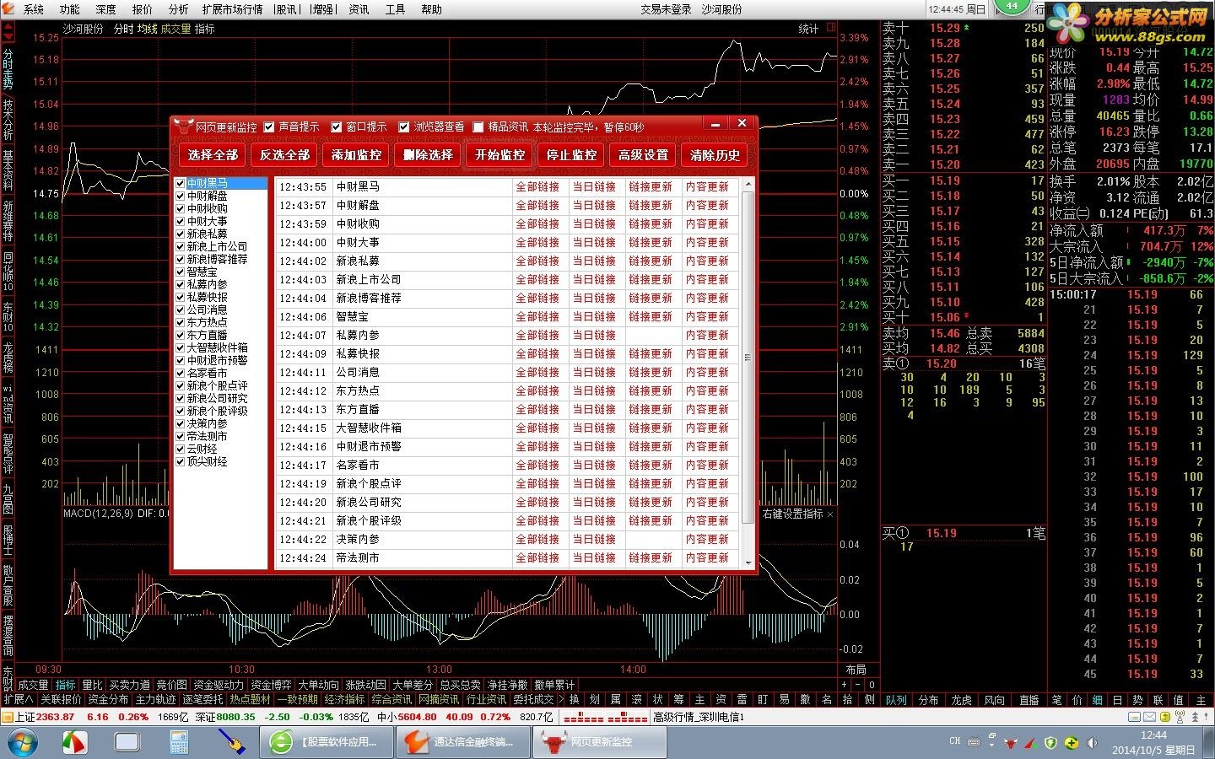
Task: Click the 筹 icon in the bottom letter toolbar
Action: (x=679, y=699)
